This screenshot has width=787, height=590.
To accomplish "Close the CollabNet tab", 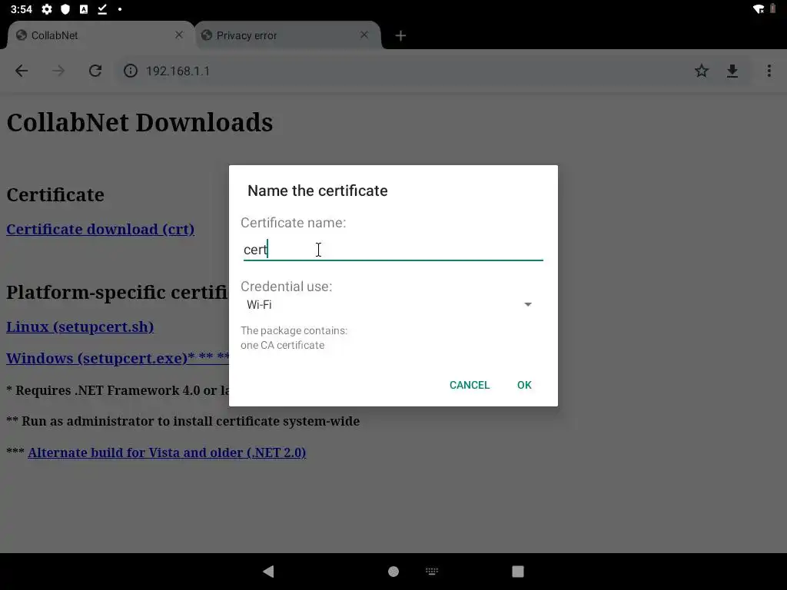I will (x=179, y=35).
